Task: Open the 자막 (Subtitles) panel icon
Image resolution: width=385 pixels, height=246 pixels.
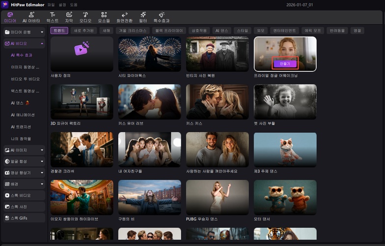Action: click(69, 17)
